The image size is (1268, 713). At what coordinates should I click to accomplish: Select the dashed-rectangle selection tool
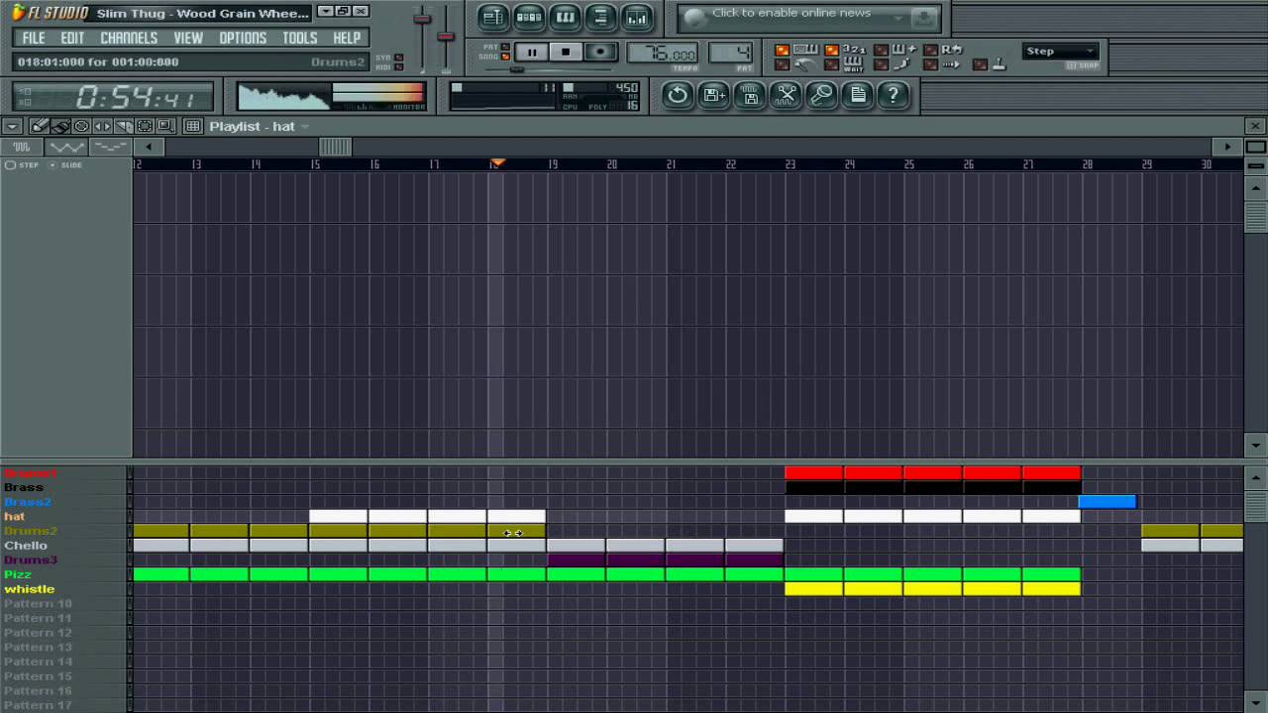pyautogui.click(x=145, y=126)
